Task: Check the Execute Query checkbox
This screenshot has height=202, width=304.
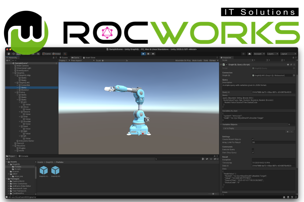Action: tap(253, 149)
